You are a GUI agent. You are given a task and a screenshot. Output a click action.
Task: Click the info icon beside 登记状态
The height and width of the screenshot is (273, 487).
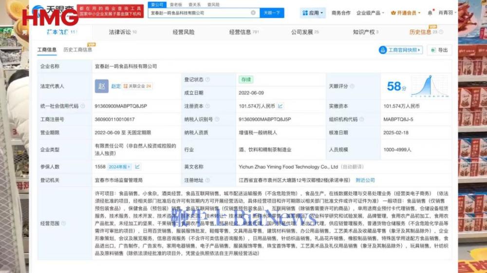point(207,80)
